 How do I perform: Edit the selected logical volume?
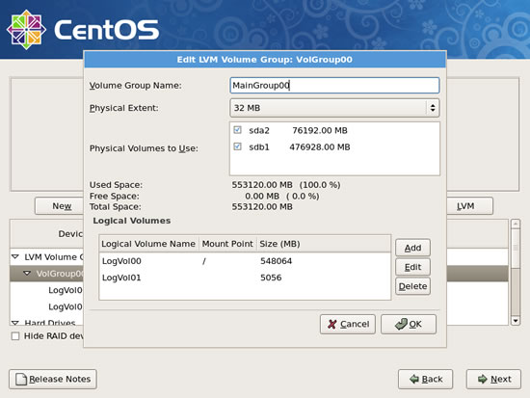coord(412,267)
